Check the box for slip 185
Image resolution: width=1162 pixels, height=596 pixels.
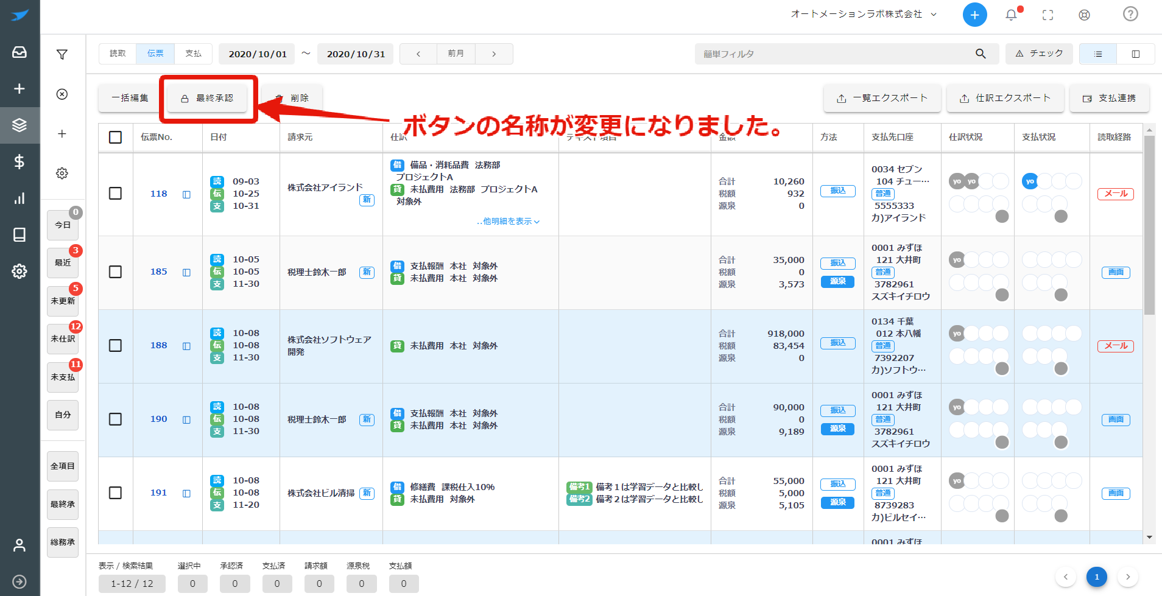115,272
